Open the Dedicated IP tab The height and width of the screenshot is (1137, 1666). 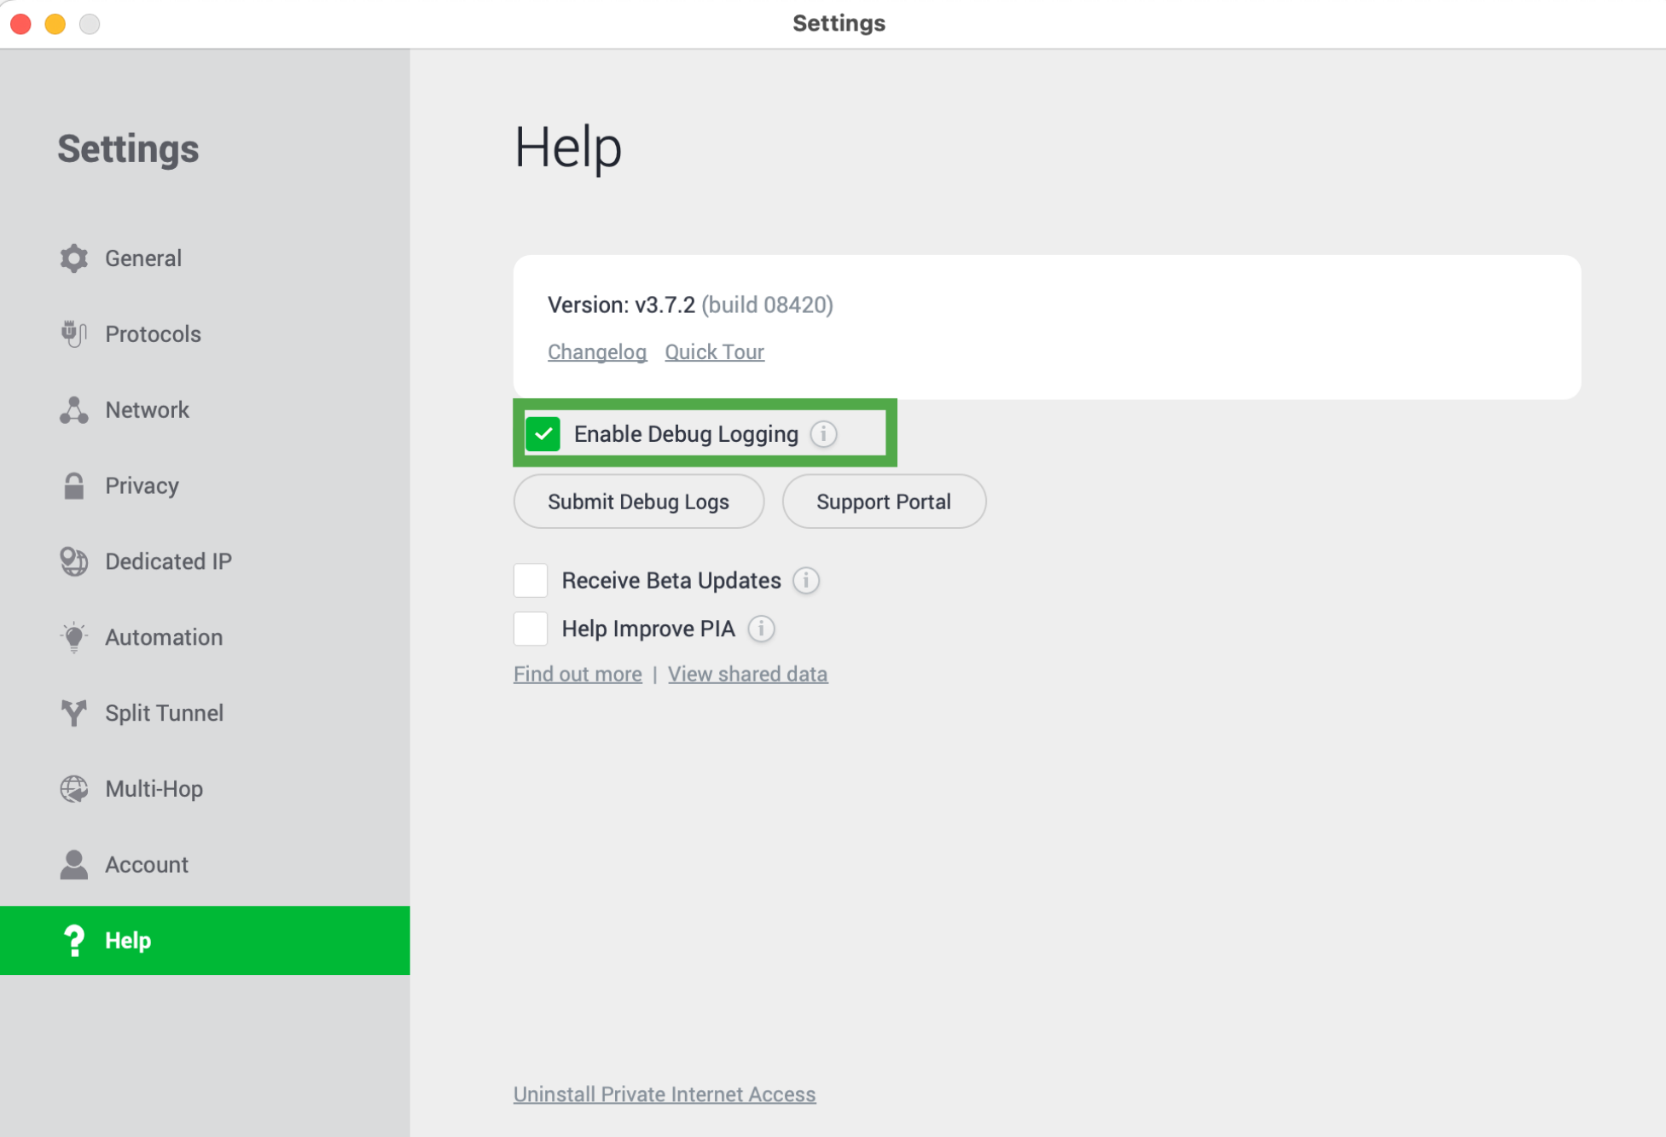click(x=205, y=561)
